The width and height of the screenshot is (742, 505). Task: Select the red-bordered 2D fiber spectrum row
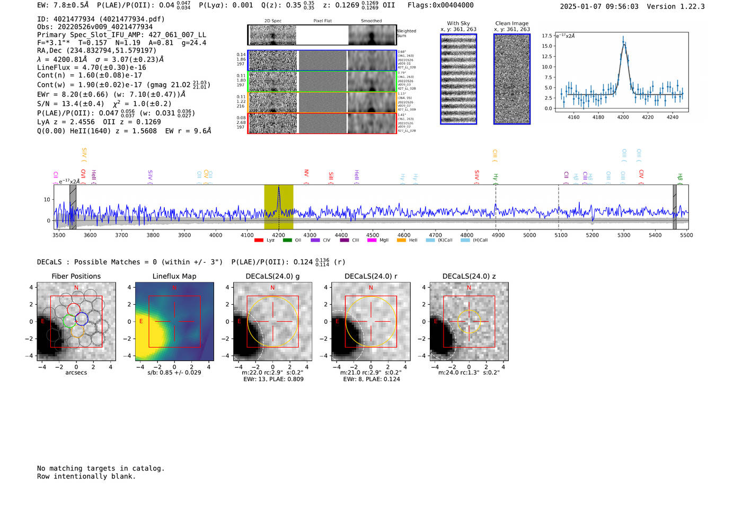(x=322, y=123)
